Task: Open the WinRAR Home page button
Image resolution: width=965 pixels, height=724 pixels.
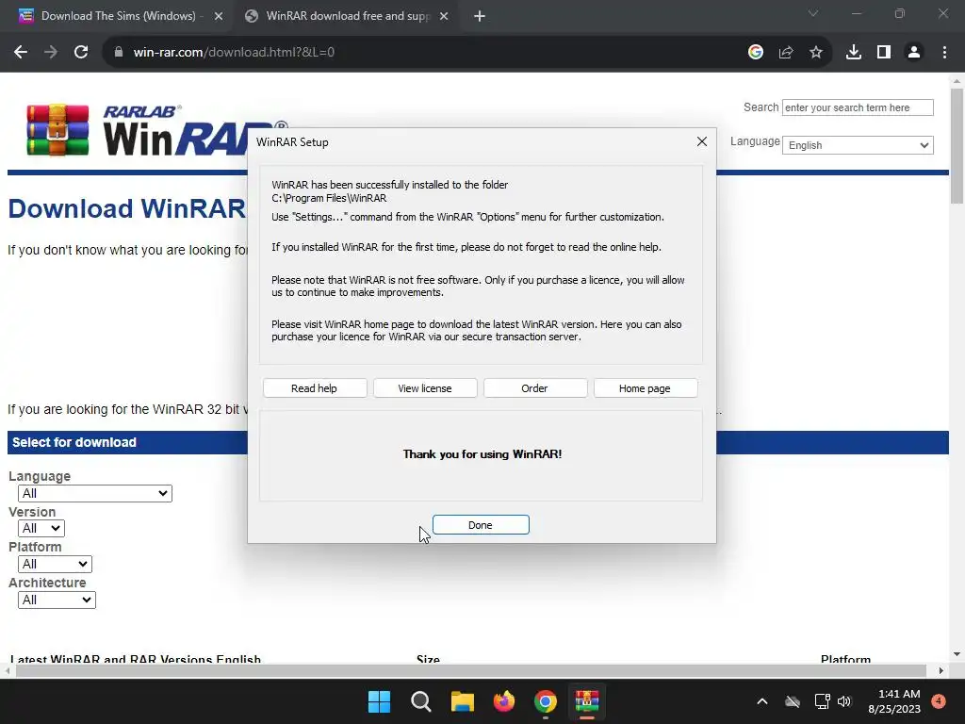Action: click(645, 388)
